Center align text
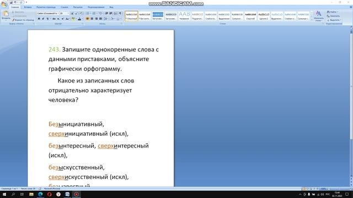353x198 pixels. 92,19
